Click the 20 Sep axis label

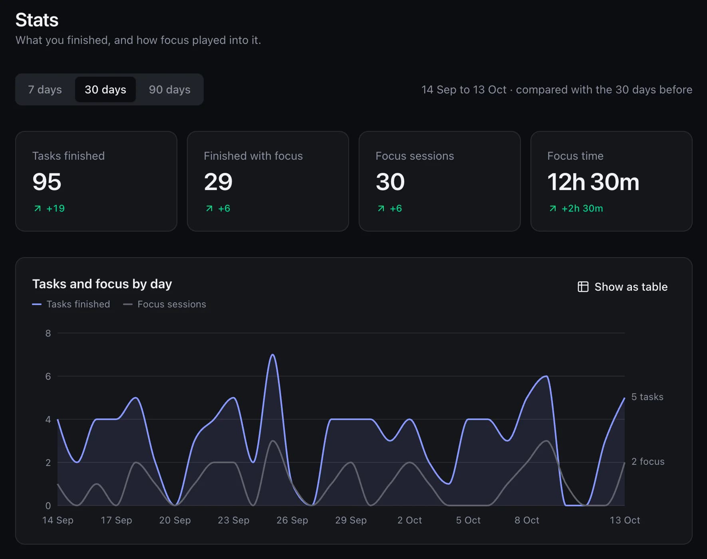point(175,520)
